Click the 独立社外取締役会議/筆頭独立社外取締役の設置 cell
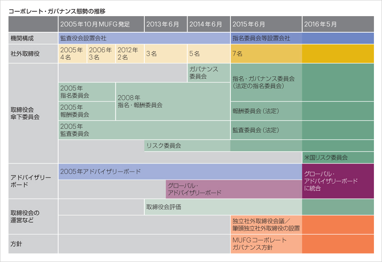The image size is (382, 262). 302,225
